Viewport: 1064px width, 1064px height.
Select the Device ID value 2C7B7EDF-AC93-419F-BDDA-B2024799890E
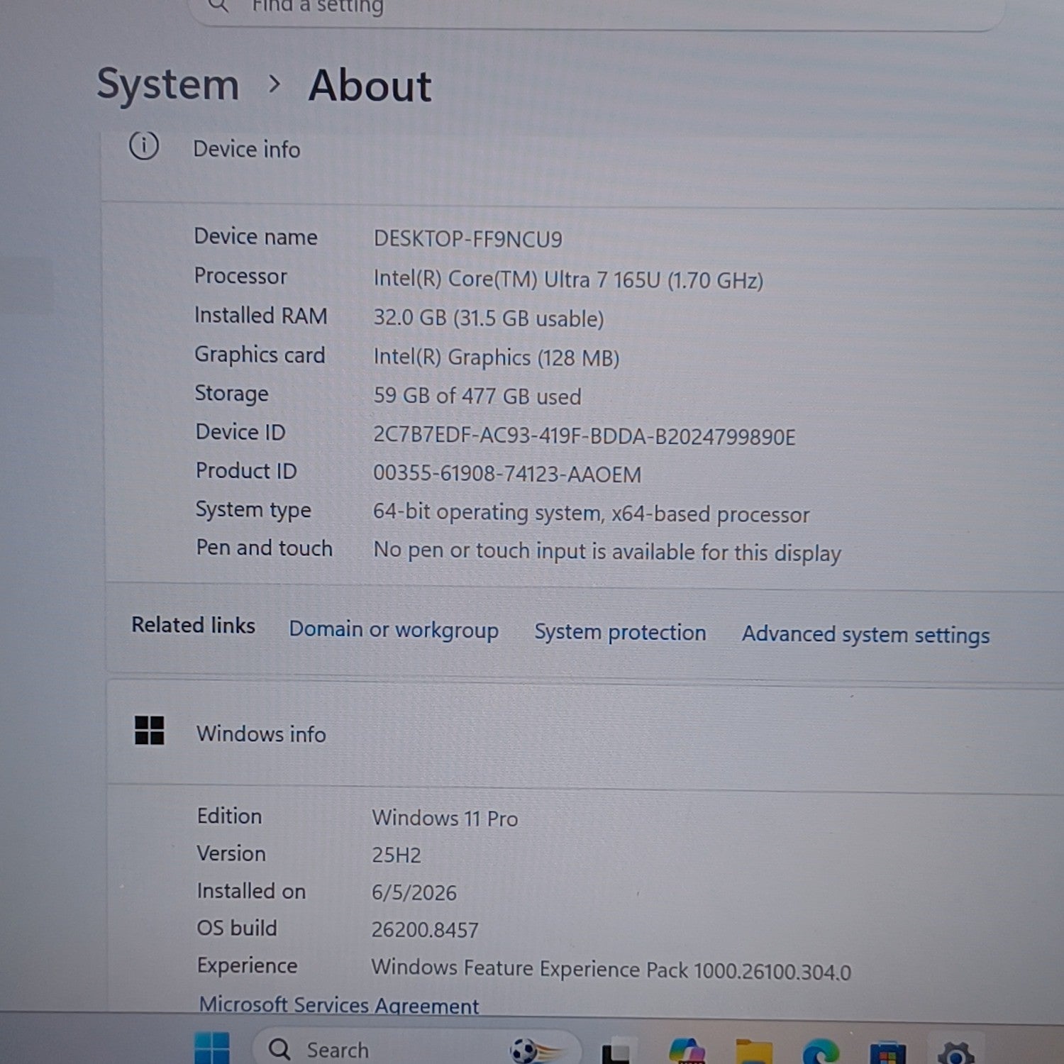(584, 436)
